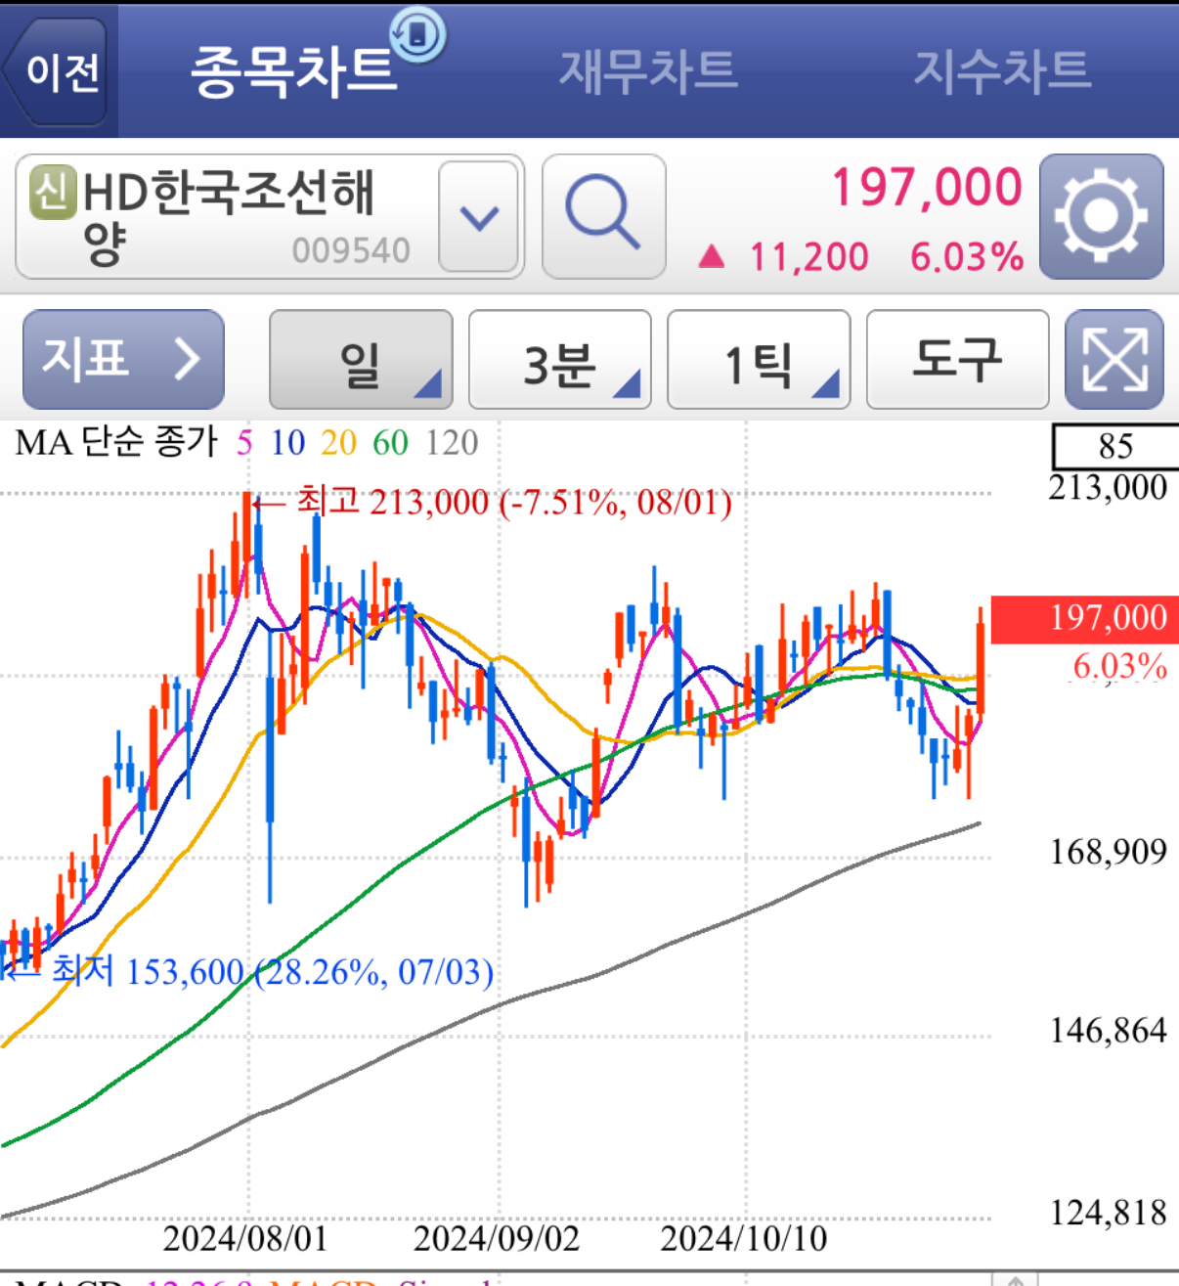This screenshot has width=1179, height=1286.
Task: Click the refresh icon above 종목차트
Action: [x=418, y=36]
